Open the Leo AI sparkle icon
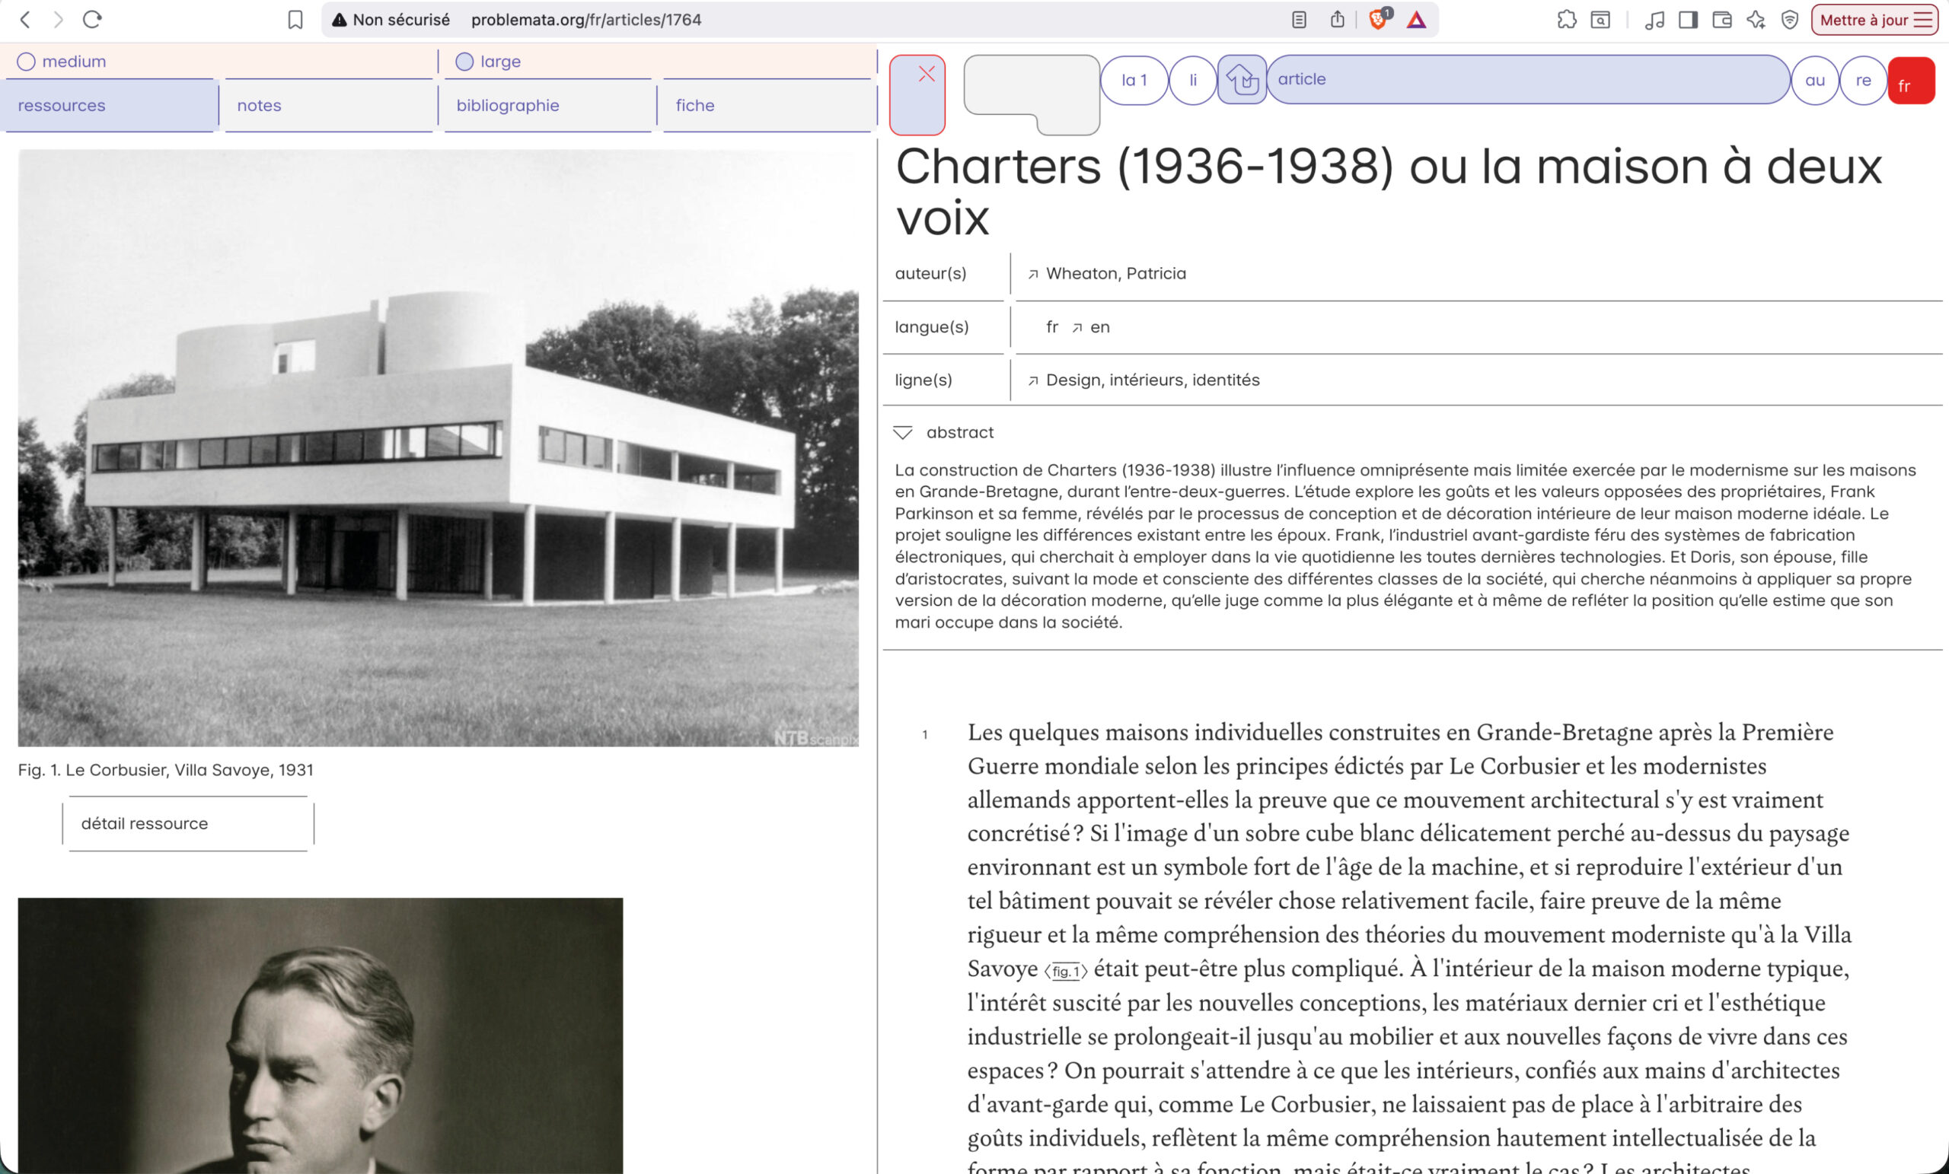 [x=1755, y=20]
